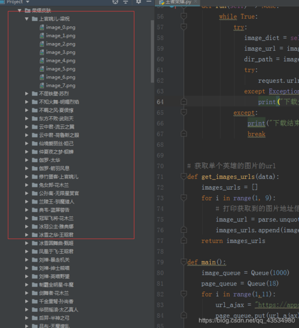Click the image_3.png file icon
This screenshot has height=328, width=299.
42,52
